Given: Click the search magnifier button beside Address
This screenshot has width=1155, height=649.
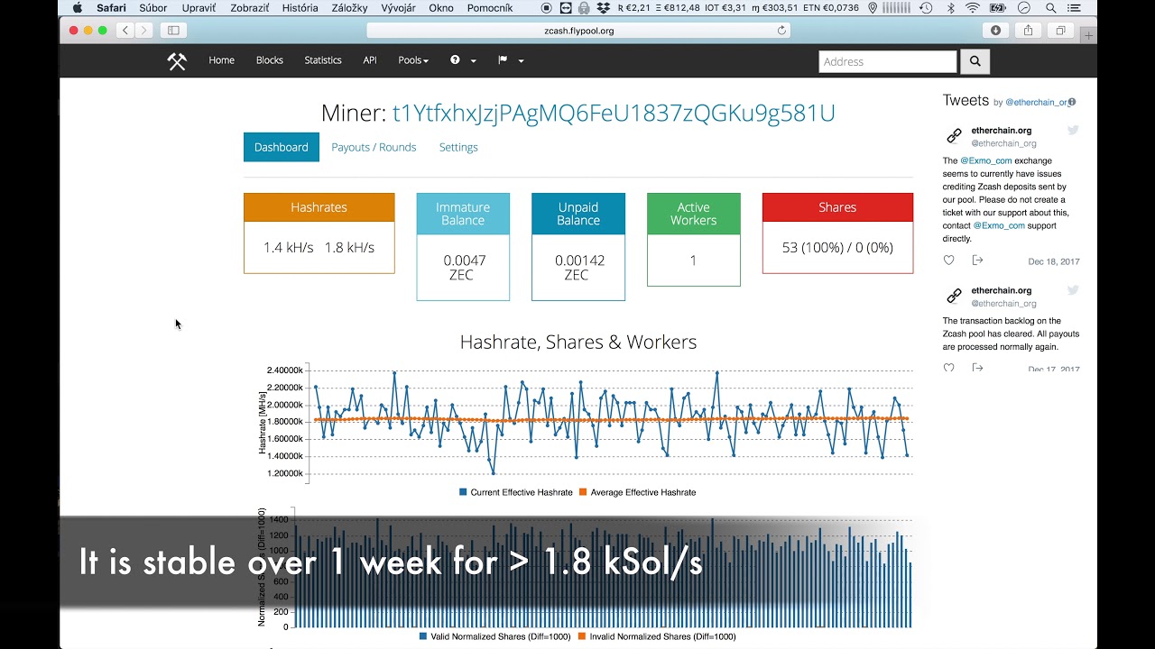Looking at the screenshot, I should (975, 61).
